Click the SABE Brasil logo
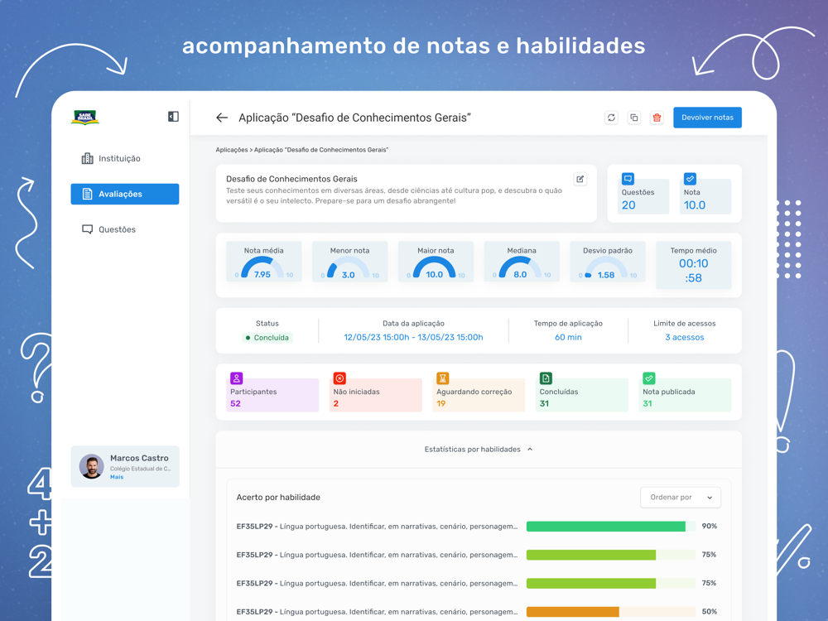The image size is (828, 621). 85,118
